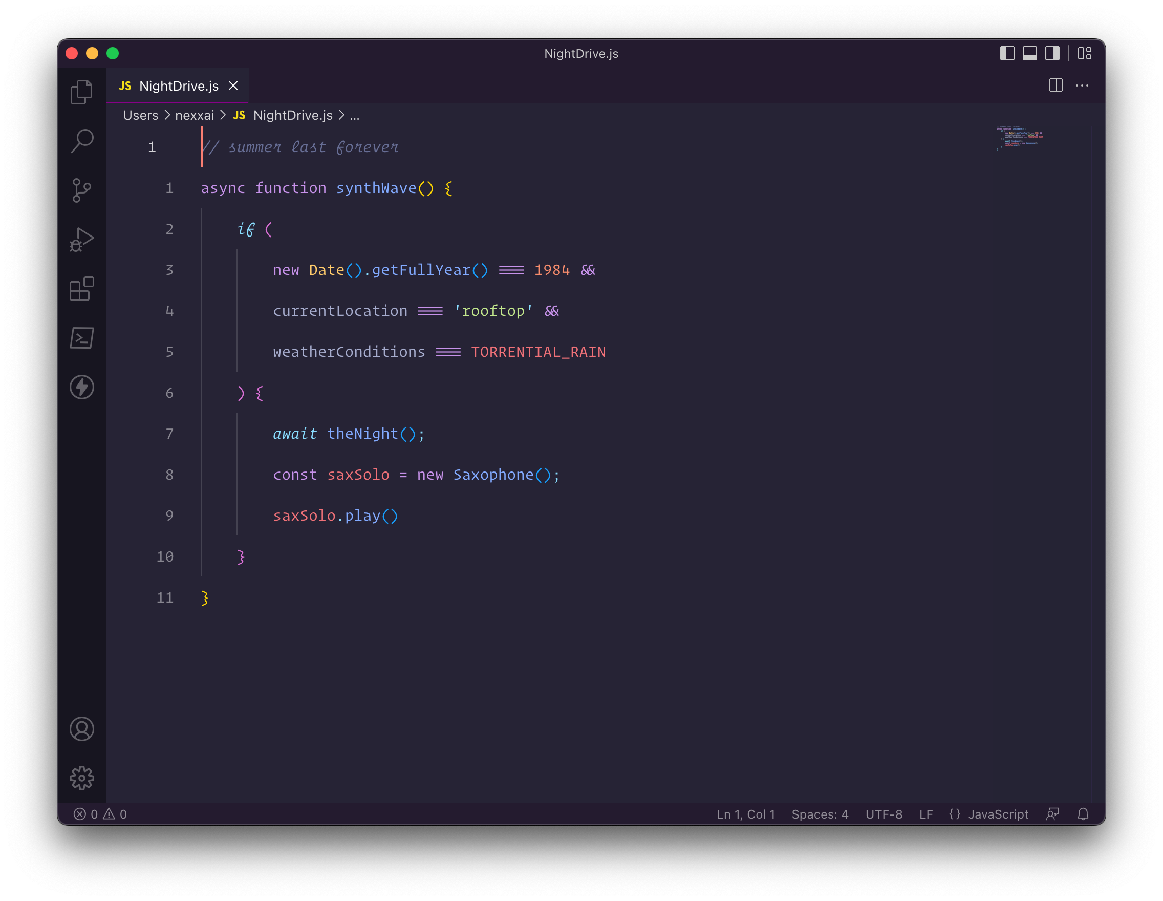Toggle the secondary sidebar visibility
The width and height of the screenshot is (1163, 901).
(x=1052, y=53)
